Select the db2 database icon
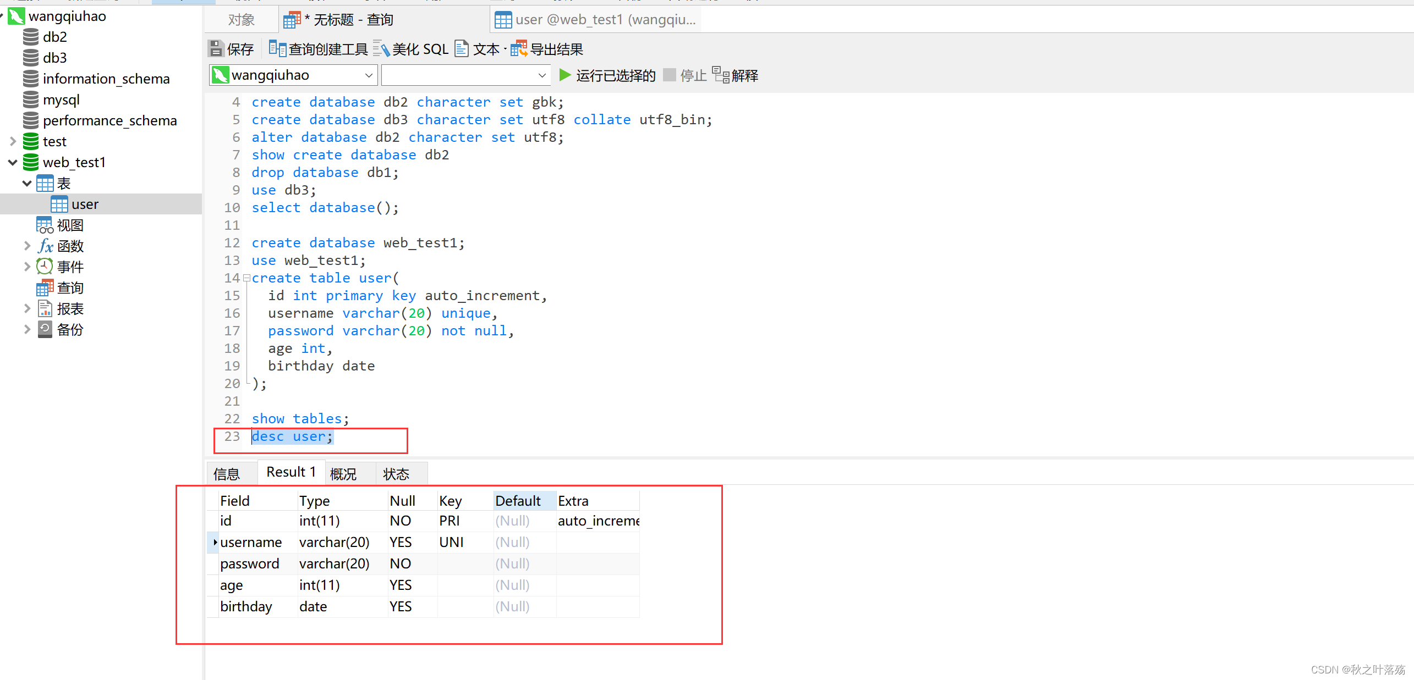 pos(31,37)
